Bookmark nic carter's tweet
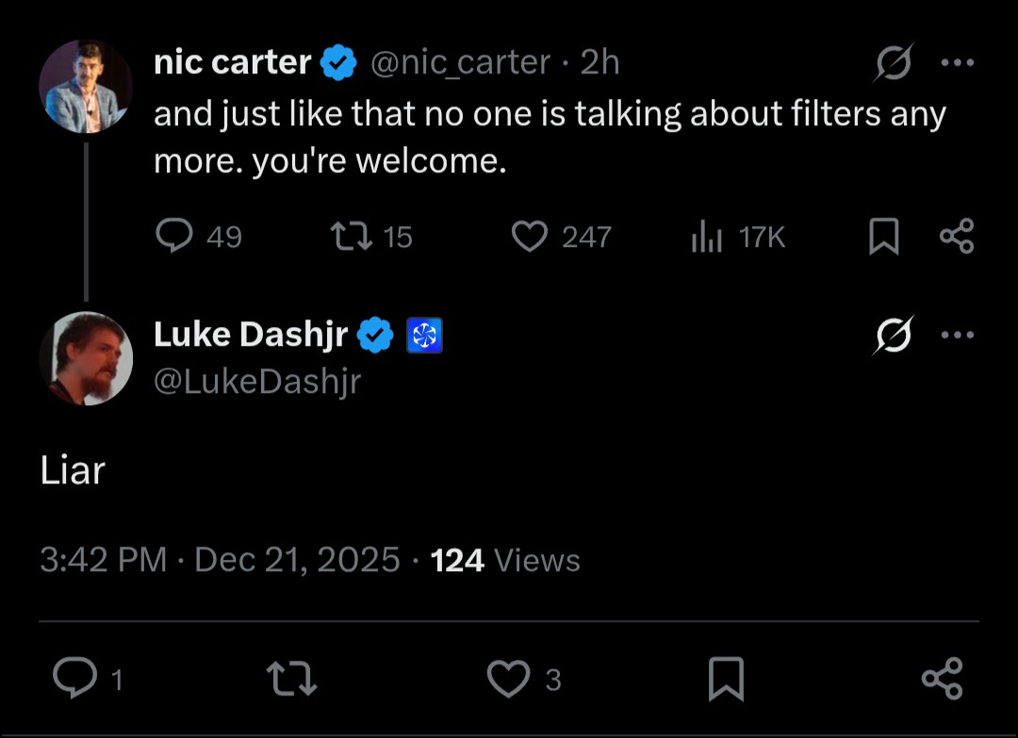Image resolution: width=1018 pixels, height=738 pixels. pyautogui.click(x=882, y=236)
